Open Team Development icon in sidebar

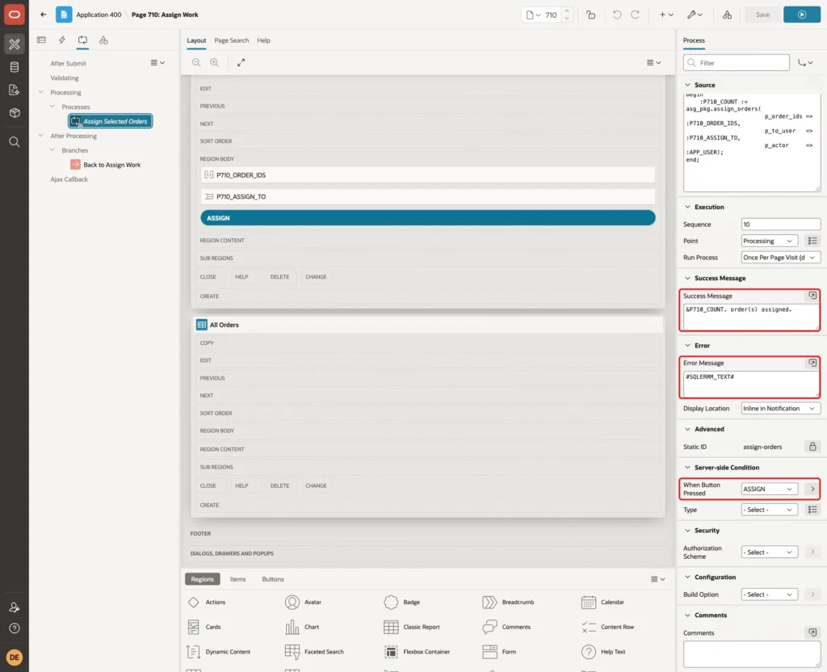tap(15, 90)
